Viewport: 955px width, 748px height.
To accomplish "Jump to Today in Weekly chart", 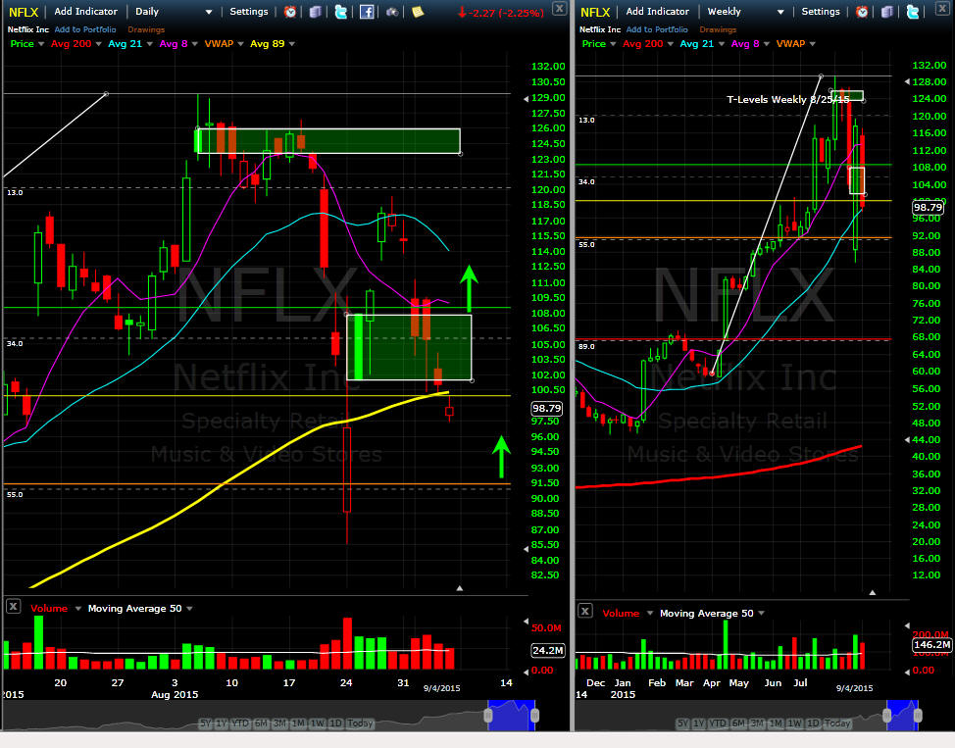I will tap(836, 723).
